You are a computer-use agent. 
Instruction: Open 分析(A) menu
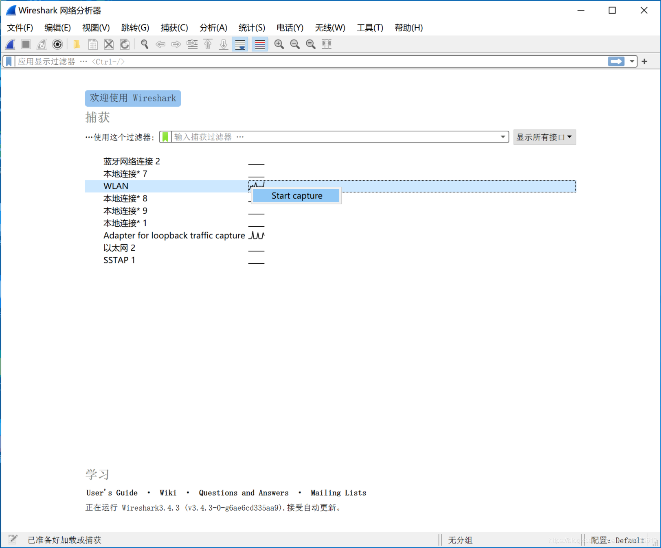213,28
